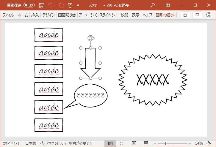Click the top-left resize handle of arrow
The width and height of the screenshot is (216, 147).
(x=81, y=48)
